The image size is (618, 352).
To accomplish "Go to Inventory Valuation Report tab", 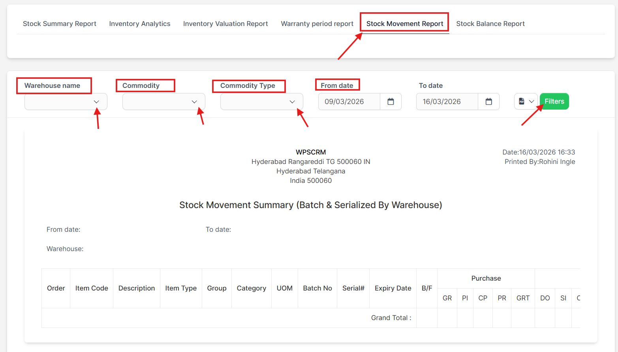I will tap(225, 24).
